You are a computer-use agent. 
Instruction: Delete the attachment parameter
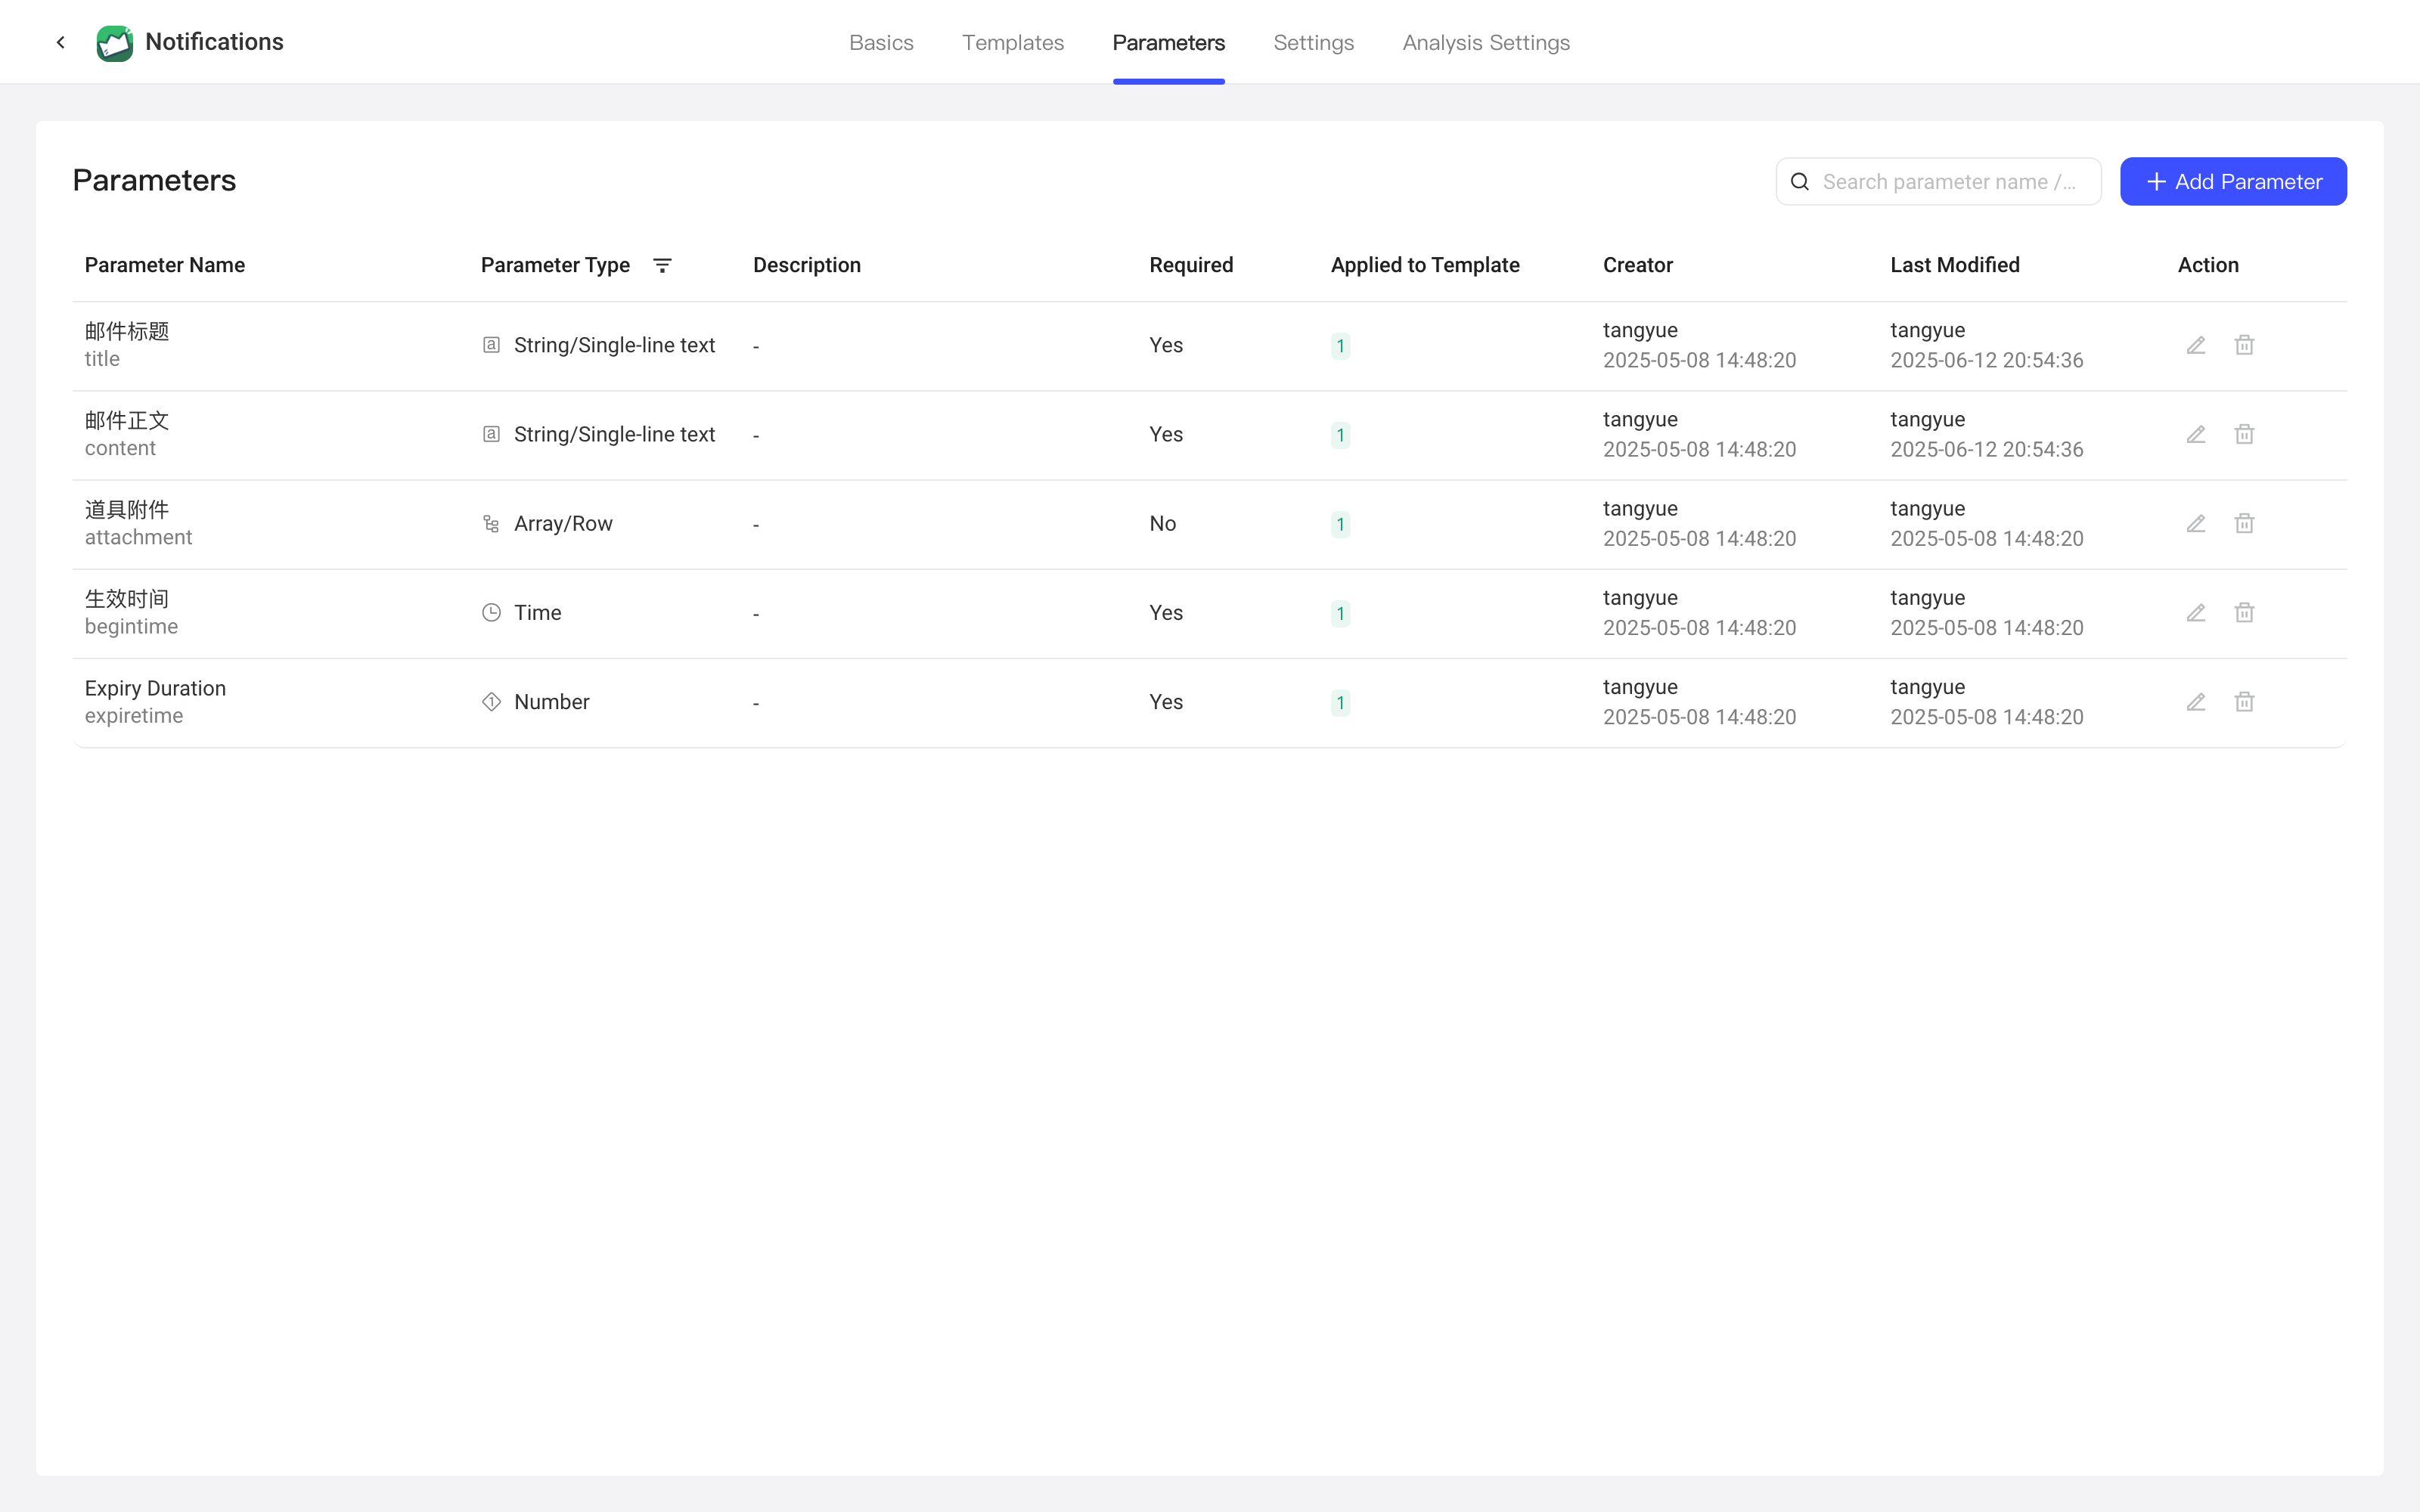pyautogui.click(x=2244, y=524)
